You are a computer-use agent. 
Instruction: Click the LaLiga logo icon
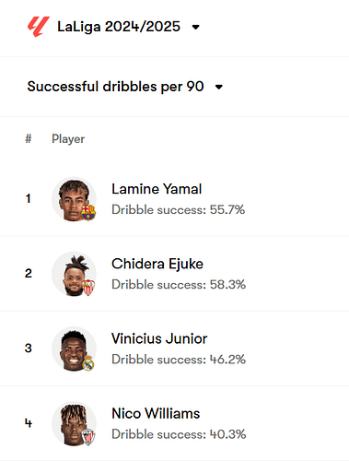pyautogui.click(x=39, y=27)
